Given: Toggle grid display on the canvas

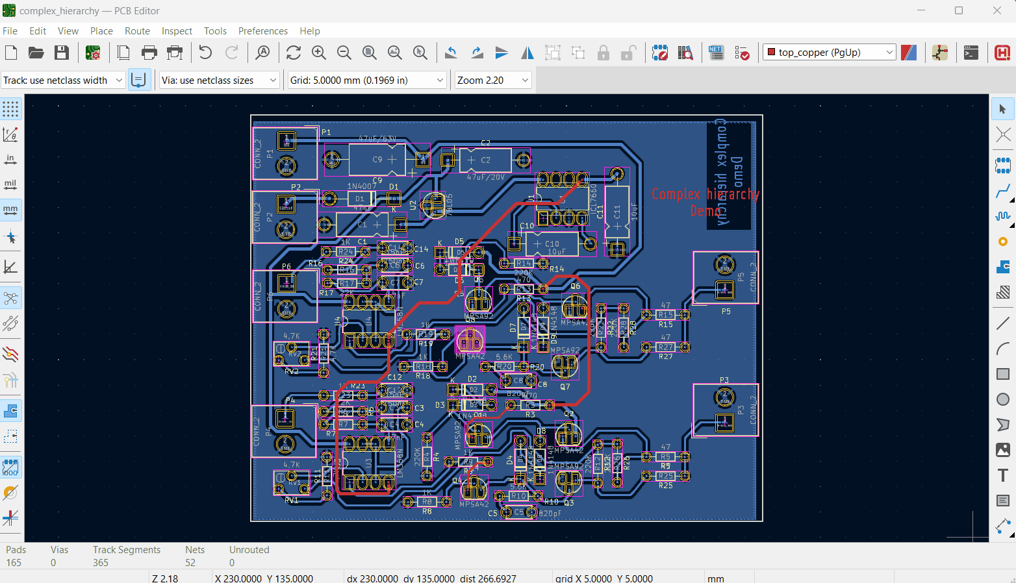Looking at the screenshot, I should click(x=10, y=108).
